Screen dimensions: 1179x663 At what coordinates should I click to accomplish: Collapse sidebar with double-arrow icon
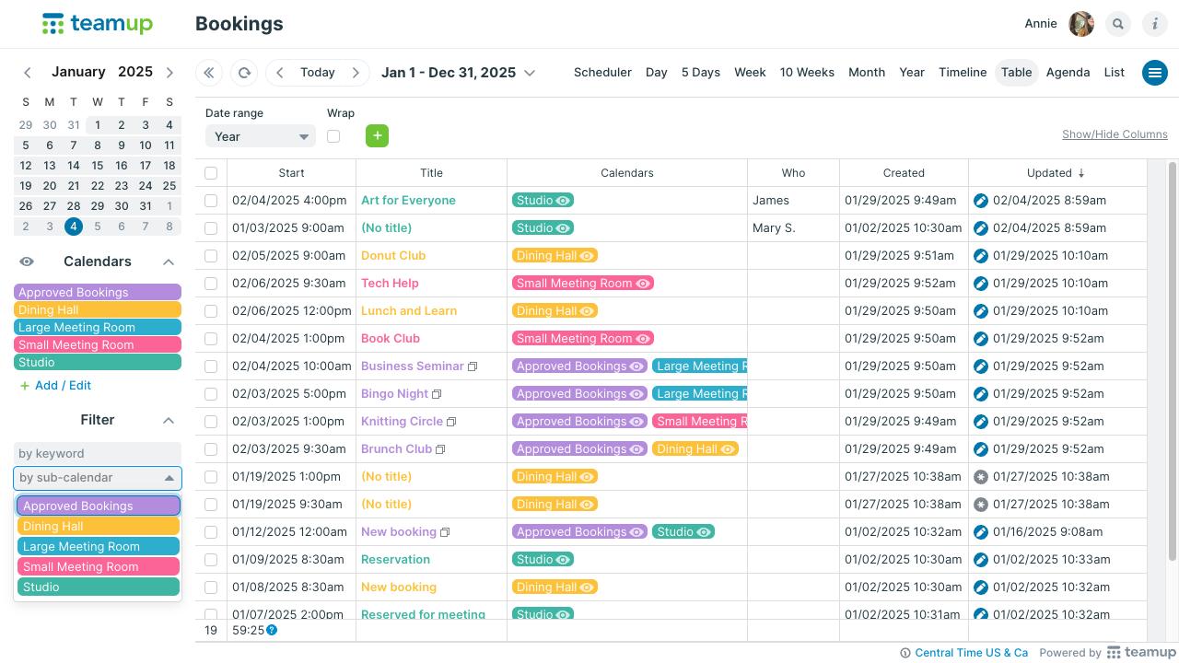tap(209, 73)
